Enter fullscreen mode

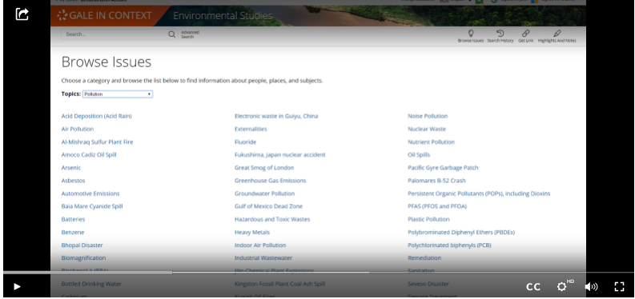619,286
